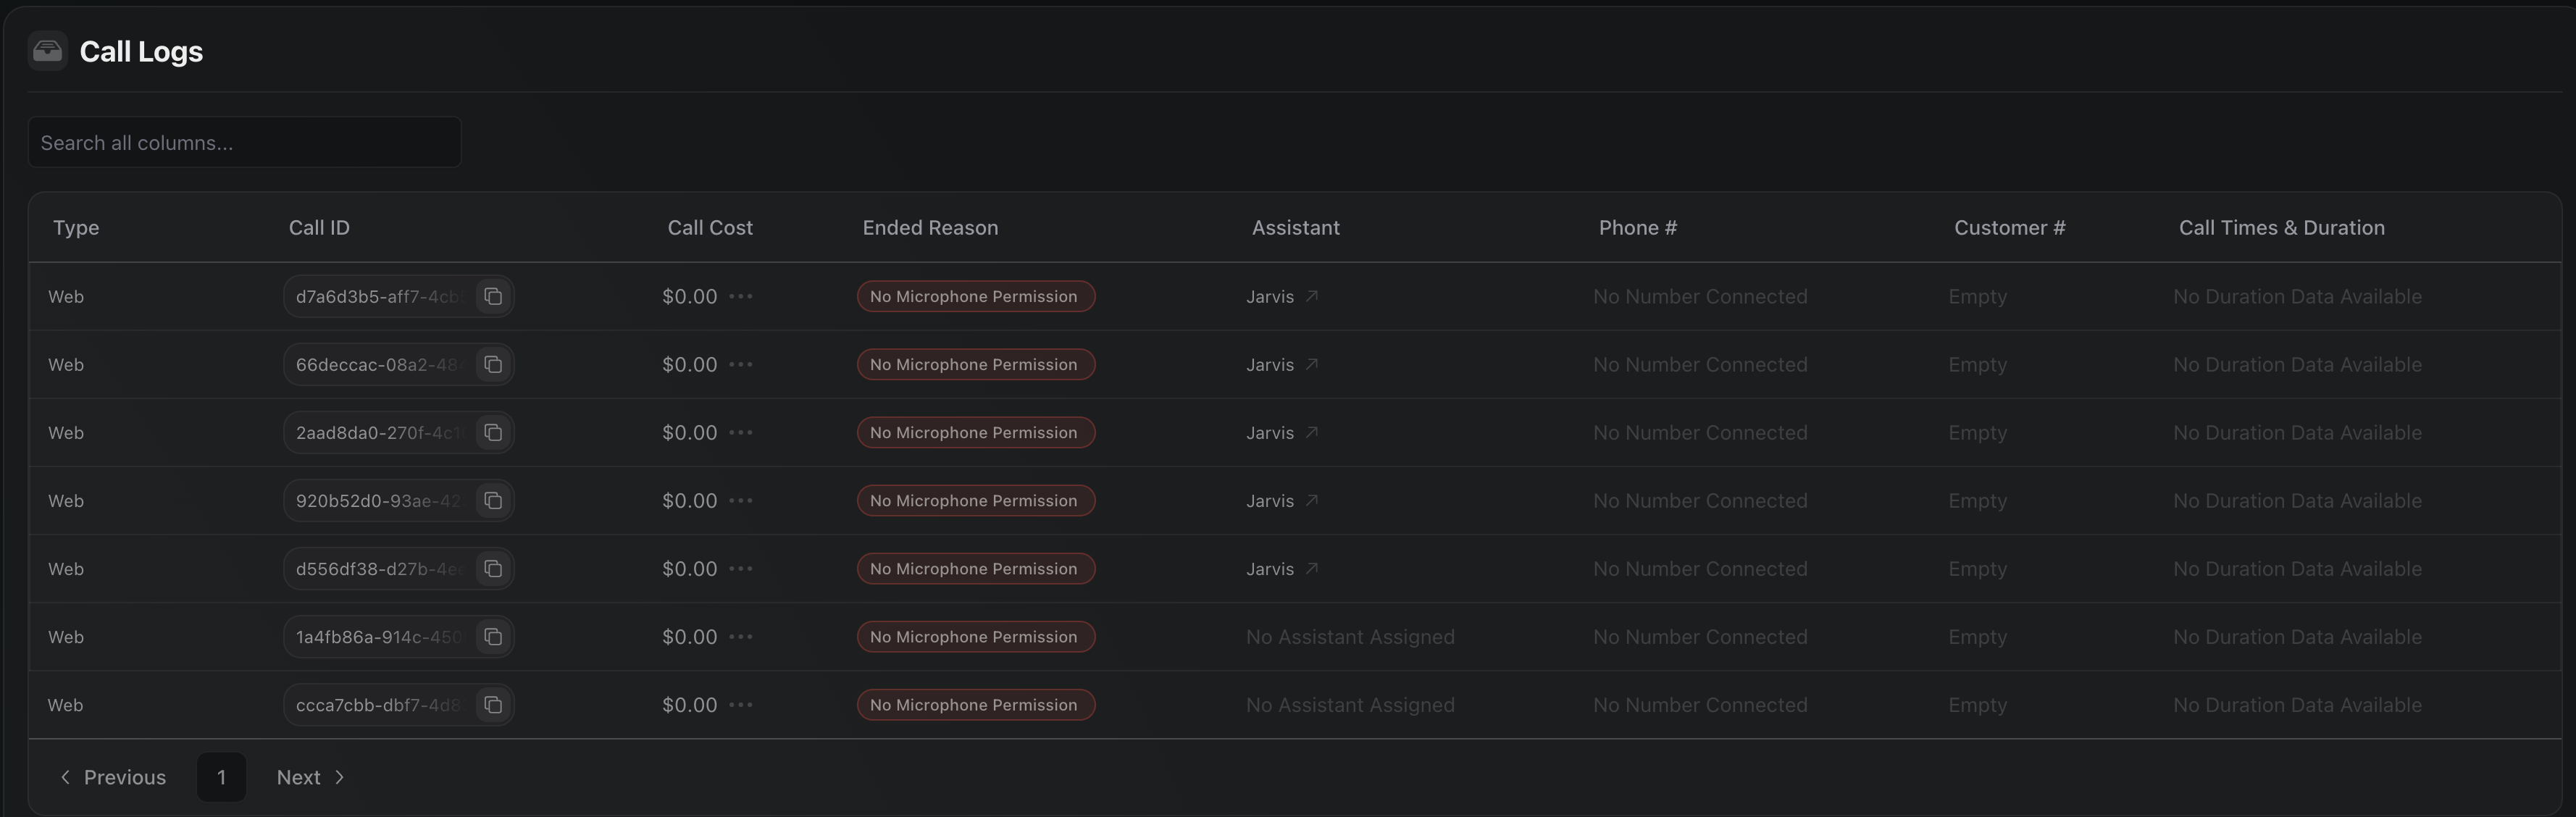Open the Jarvis arrow link in first row
The width and height of the screenshot is (2576, 817).
(1311, 296)
